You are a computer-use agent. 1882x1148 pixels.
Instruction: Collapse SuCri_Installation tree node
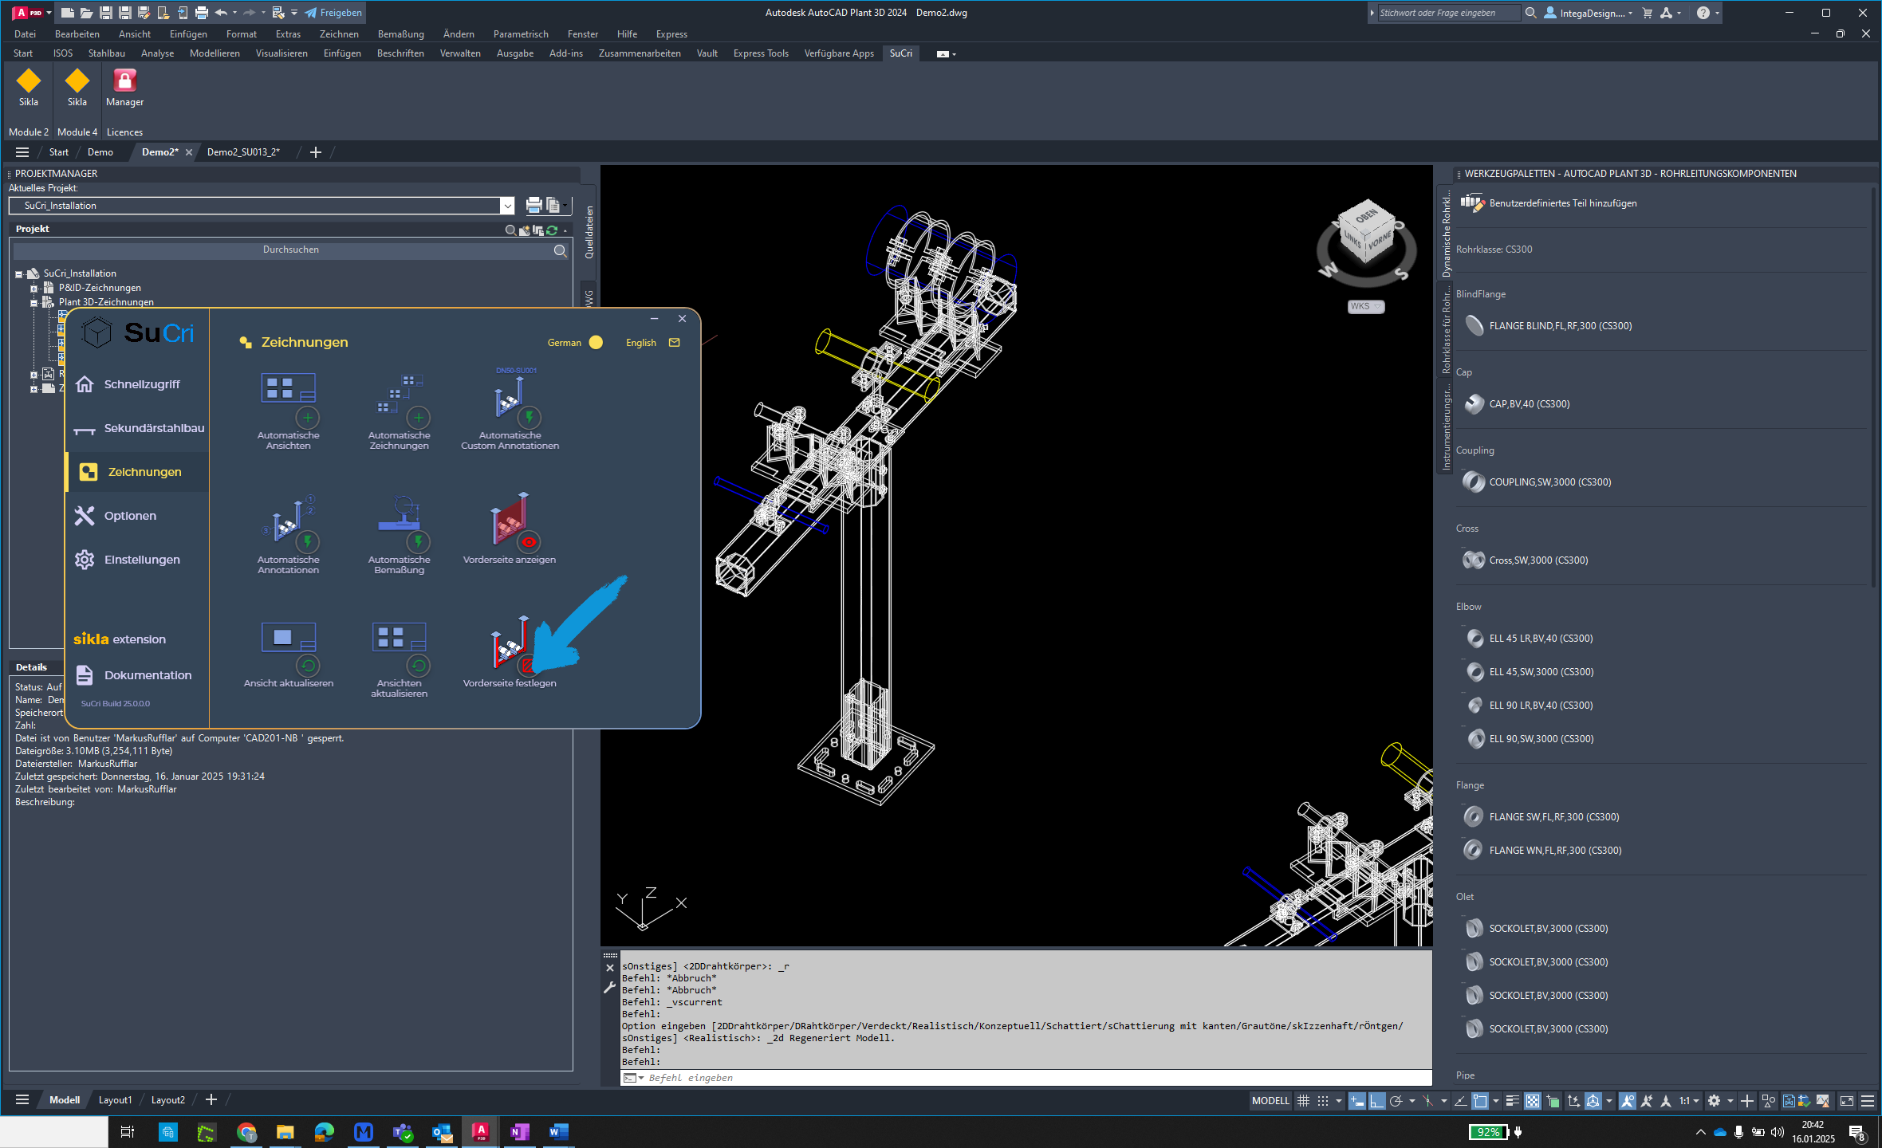[x=18, y=274]
